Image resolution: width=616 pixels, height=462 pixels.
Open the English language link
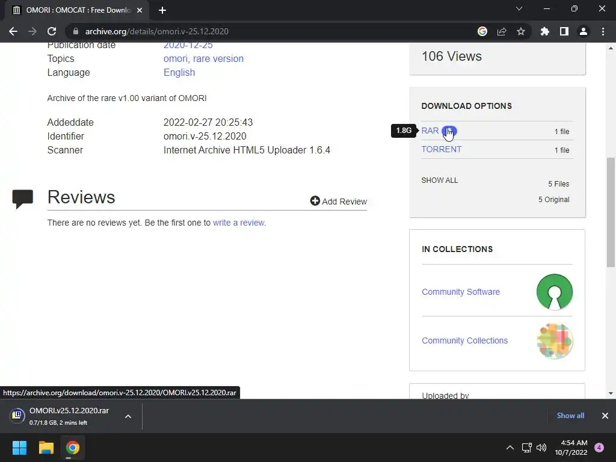[179, 73]
